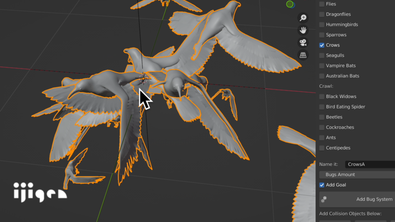Click the Name it: label
This screenshot has height=222, width=395.
click(x=328, y=164)
